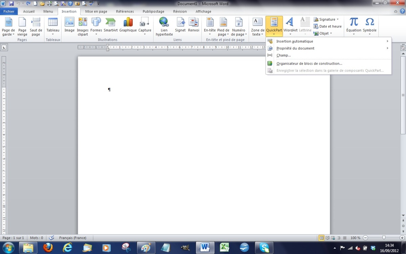Screen dimensions: 406x254
Task: Click the vertical scrollbar down arrow
Action: (x=403, y=215)
